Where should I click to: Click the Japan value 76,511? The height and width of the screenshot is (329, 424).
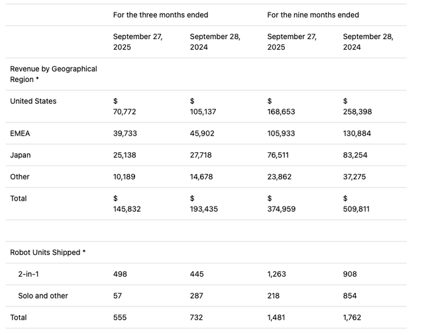click(278, 155)
